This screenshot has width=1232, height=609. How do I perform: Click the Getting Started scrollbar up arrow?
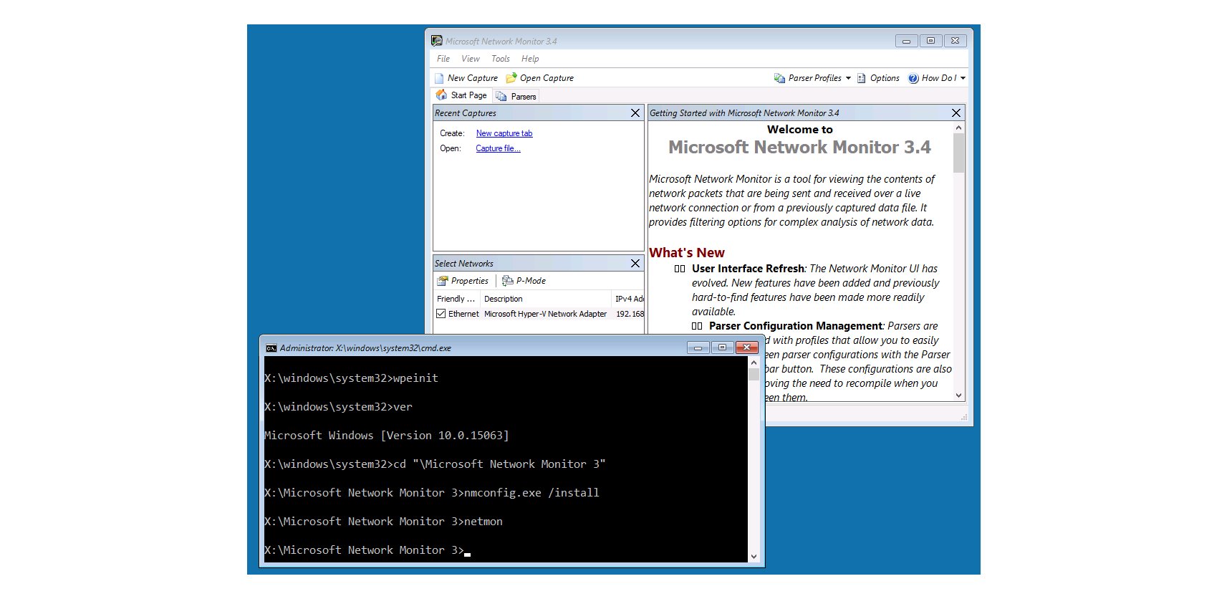(x=959, y=128)
